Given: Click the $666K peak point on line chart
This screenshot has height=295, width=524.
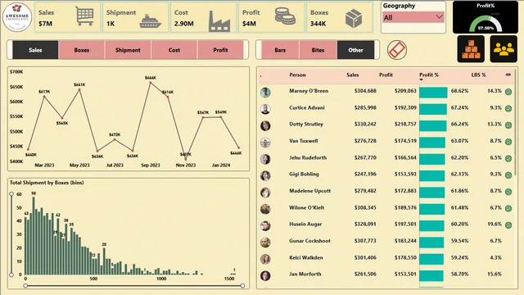Looking at the screenshot, I should tap(151, 82).
